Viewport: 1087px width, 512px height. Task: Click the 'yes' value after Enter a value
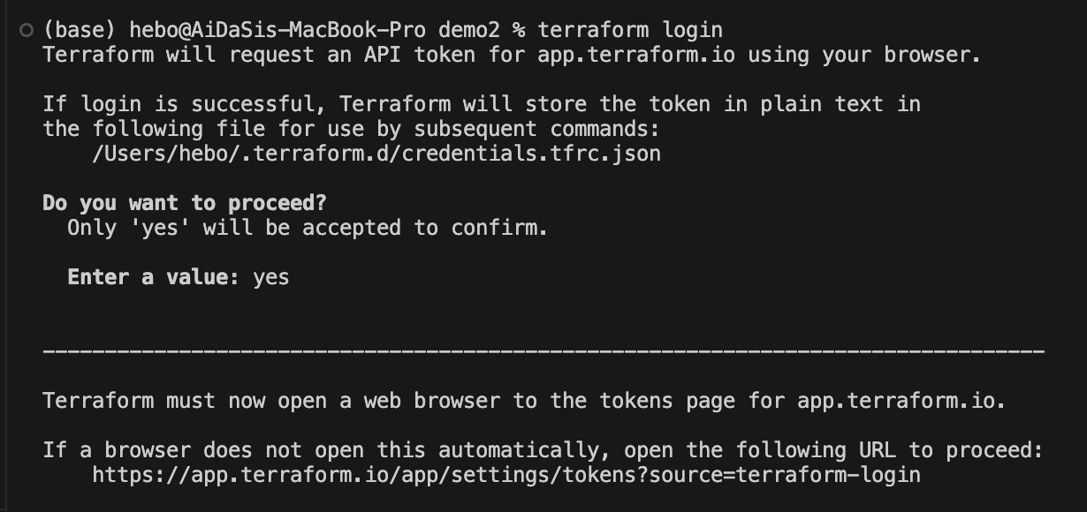pos(271,277)
